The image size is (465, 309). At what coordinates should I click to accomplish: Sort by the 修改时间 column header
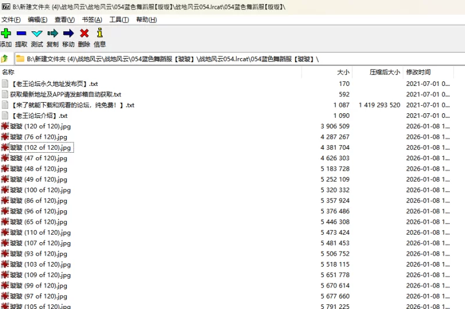pos(419,73)
